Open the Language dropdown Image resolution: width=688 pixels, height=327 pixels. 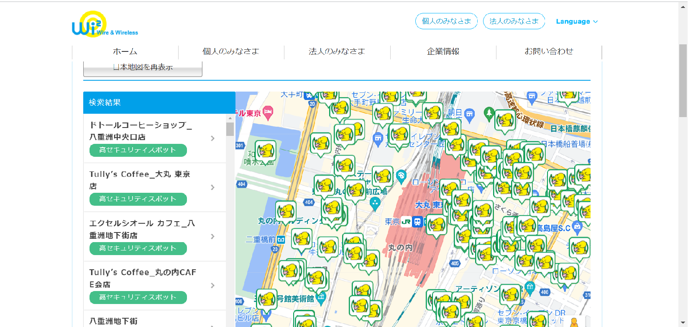point(577,22)
